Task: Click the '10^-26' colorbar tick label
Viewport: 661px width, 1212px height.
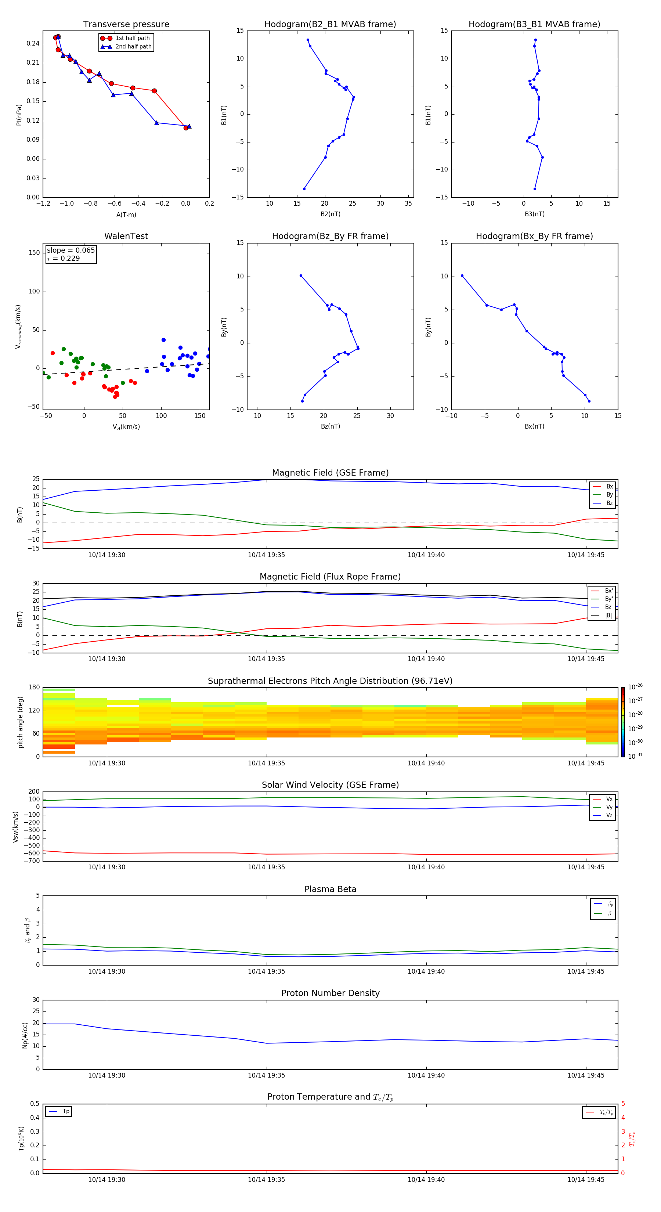Action: [635, 687]
